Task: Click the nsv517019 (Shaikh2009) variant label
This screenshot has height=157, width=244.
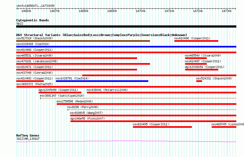Action: 35,38
